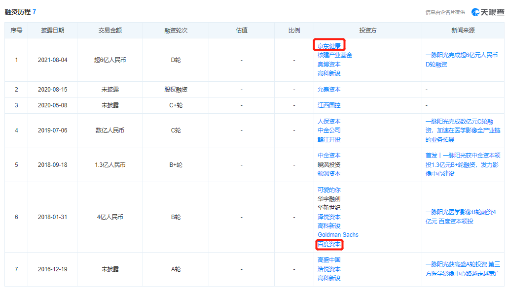This screenshot has width=507, height=289.
Task: Open the 允泰资本 investor page
Action: click(x=329, y=90)
